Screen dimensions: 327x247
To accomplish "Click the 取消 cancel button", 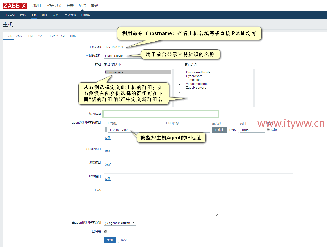I will coord(124,240).
